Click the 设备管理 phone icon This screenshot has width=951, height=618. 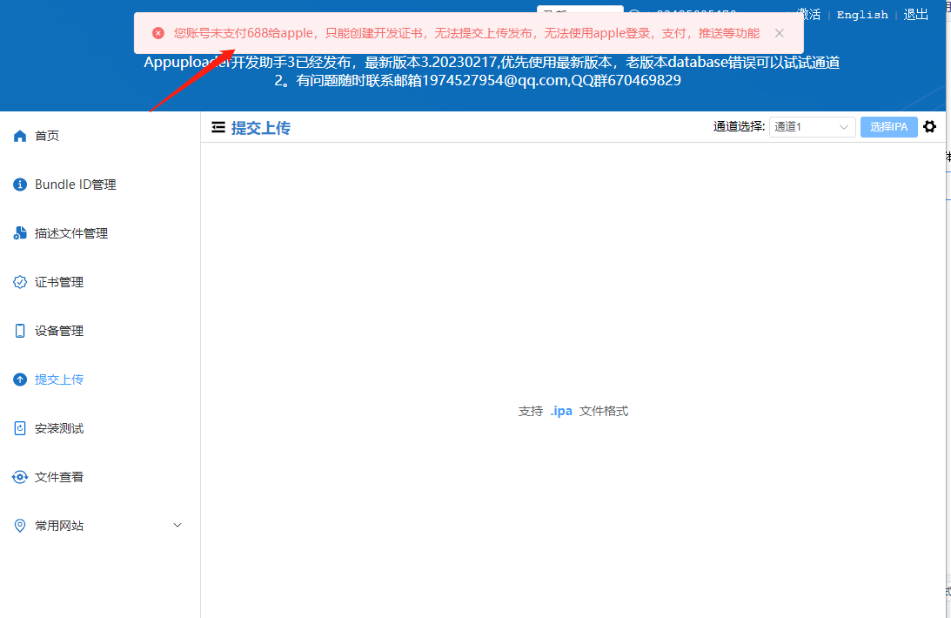(x=20, y=331)
